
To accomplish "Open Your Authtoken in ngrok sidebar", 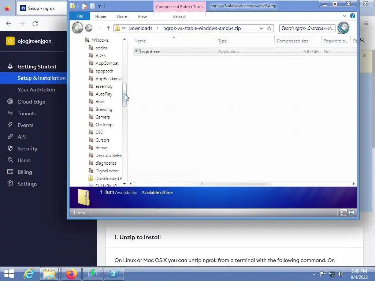I will pyautogui.click(x=36, y=90).
